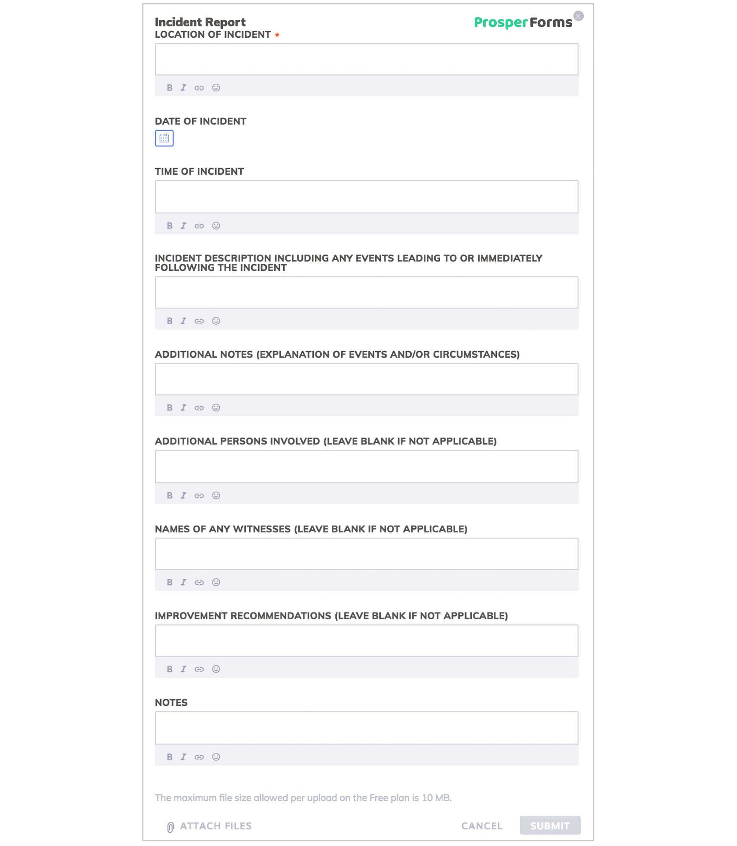737x846 pixels.
Task: Click the Italic icon in Notes field
Action: point(183,757)
